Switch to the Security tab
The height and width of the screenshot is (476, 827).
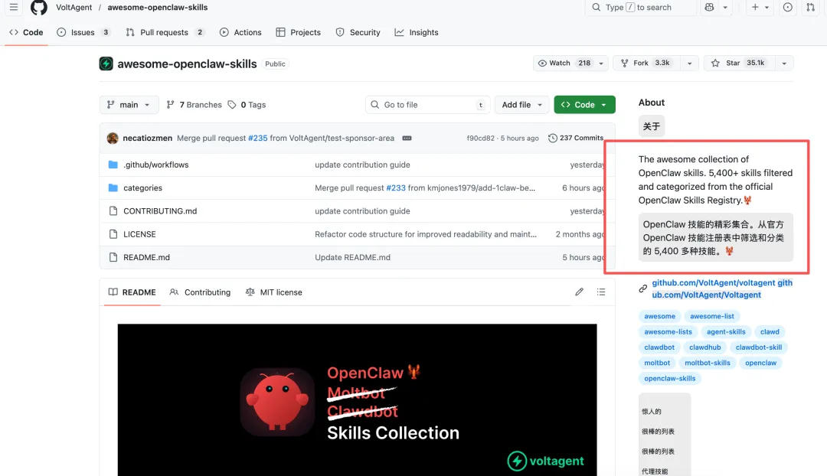(358, 32)
